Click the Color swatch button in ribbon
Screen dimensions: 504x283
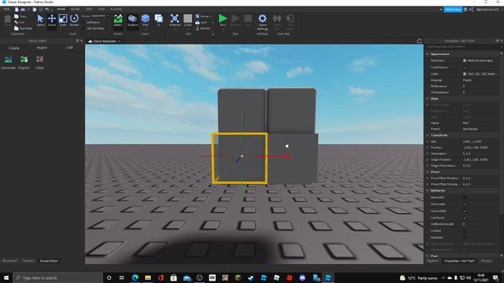[x=187, y=20]
